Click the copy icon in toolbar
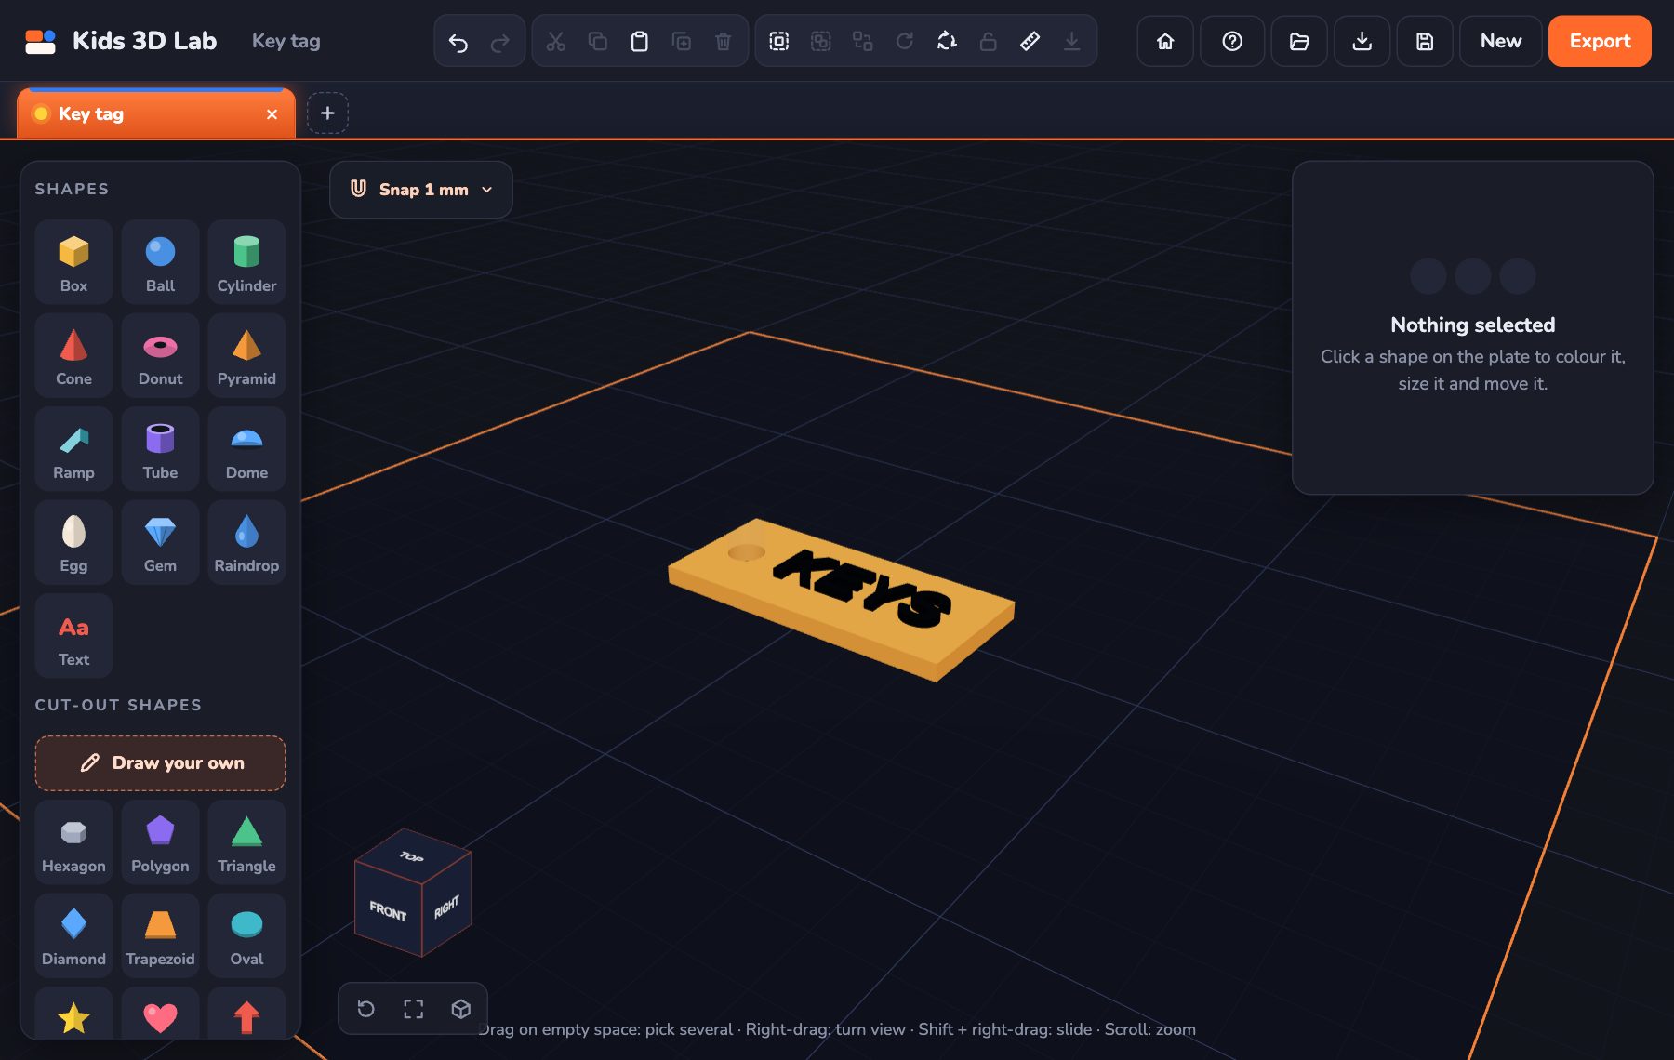Image resolution: width=1674 pixels, height=1060 pixels. [597, 41]
